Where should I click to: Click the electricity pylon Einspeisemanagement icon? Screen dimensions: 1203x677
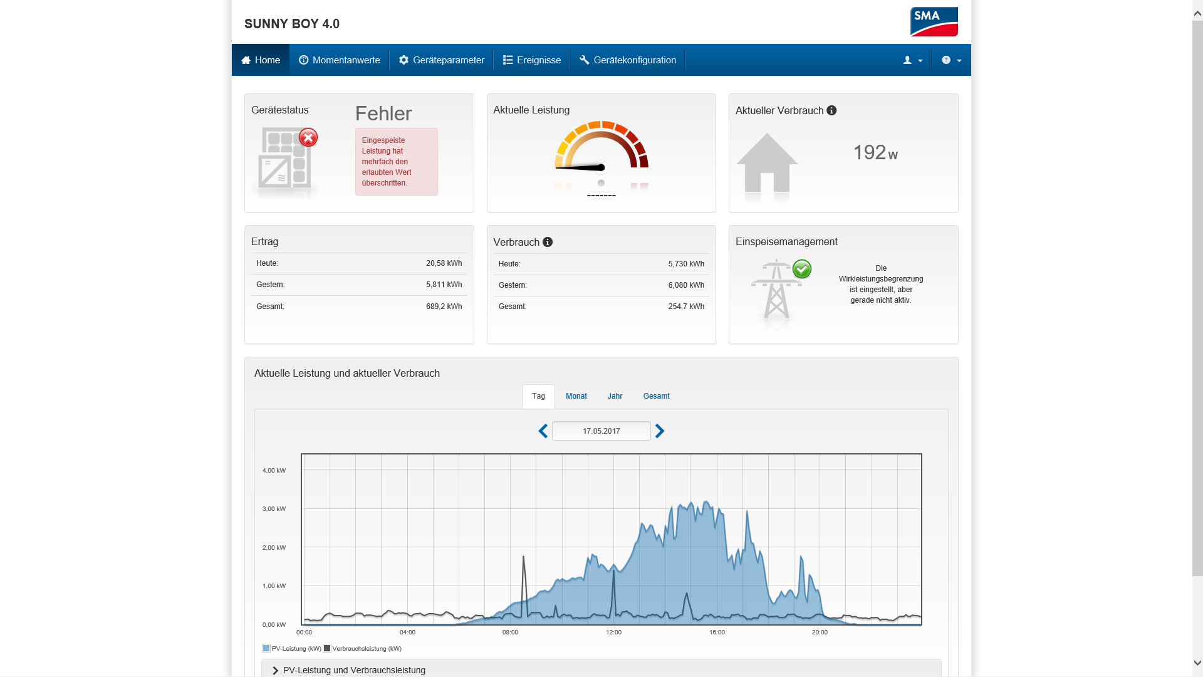pyautogui.click(x=777, y=291)
